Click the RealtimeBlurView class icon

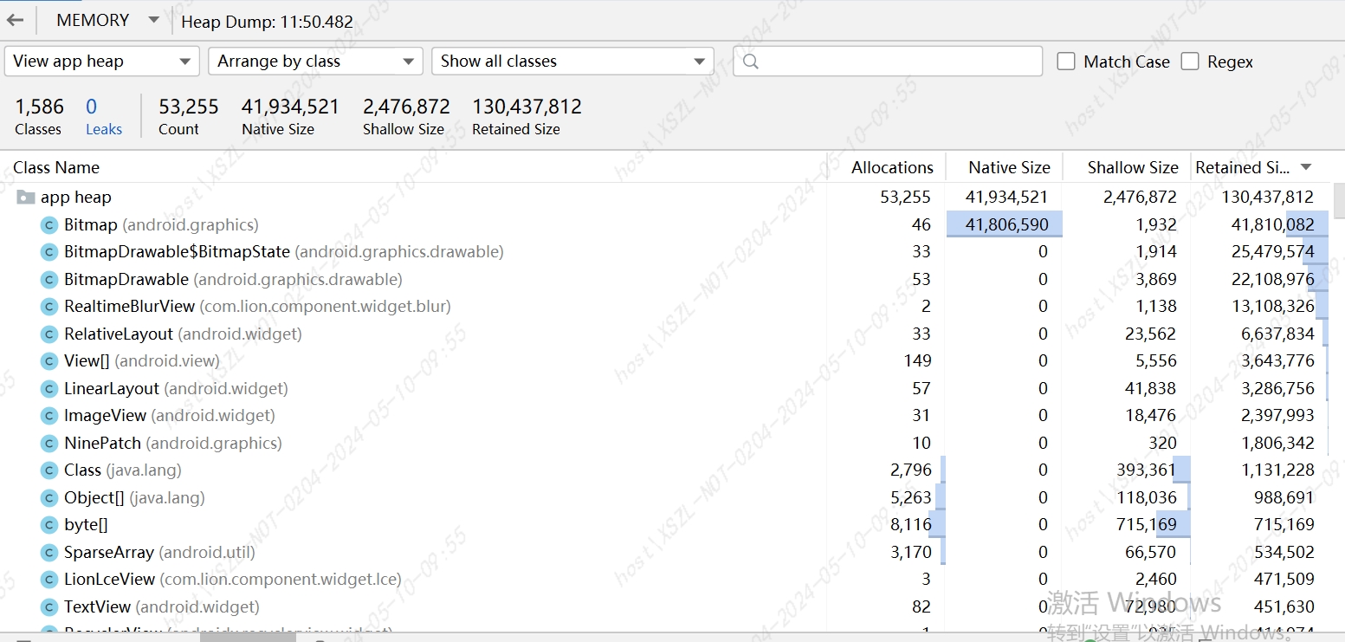coord(49,307)
